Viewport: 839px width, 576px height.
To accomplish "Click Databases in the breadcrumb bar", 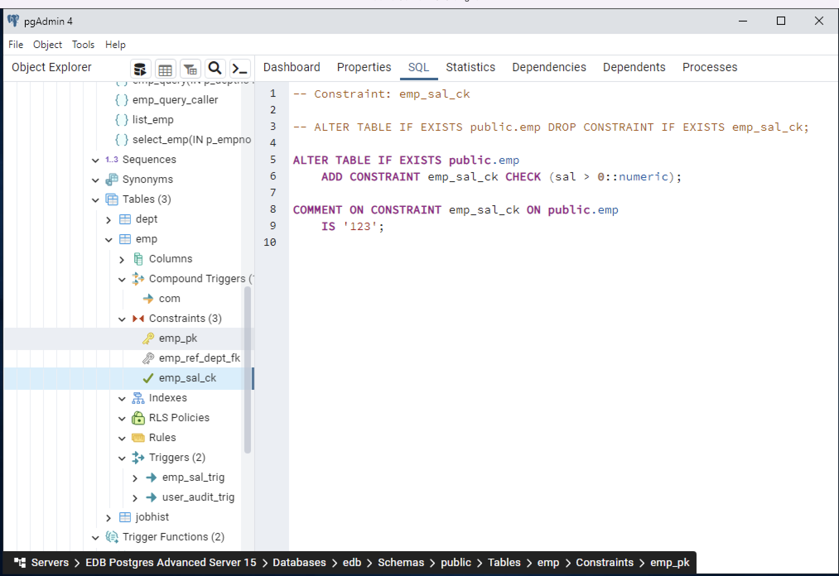I will click(x=299, y=562).
